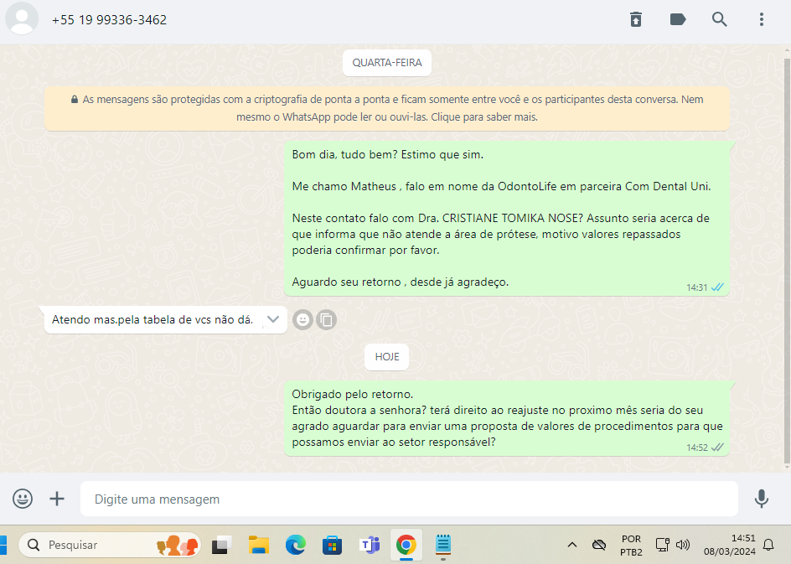This screenshot has height=564, width=791.
Task: Open File Explorer from taskbar
Action: tap(259, 545)
